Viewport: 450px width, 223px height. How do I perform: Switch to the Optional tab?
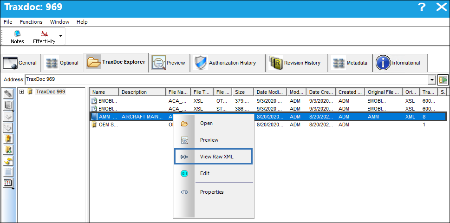coord(62,63)
